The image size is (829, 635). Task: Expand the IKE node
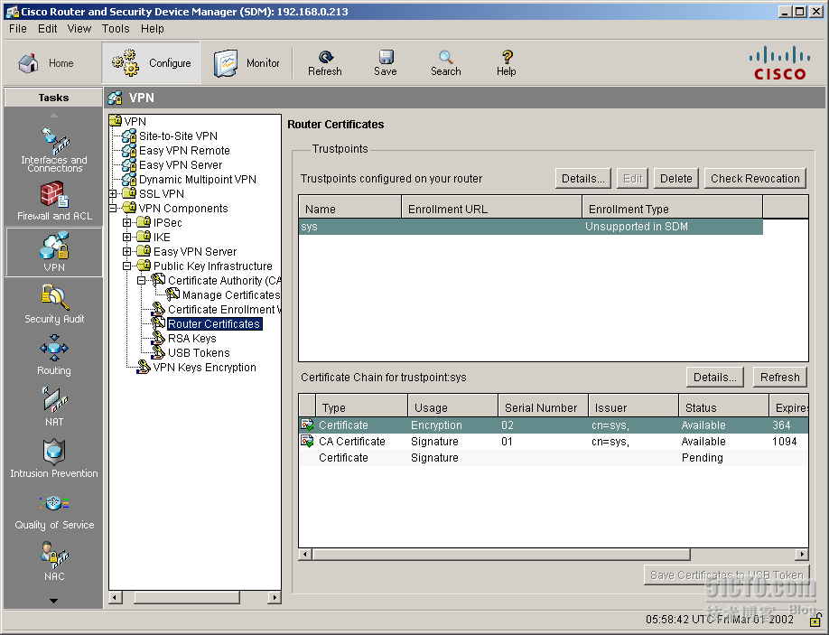pyautogui.click(x=127, y=238)
